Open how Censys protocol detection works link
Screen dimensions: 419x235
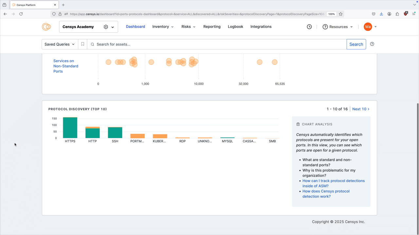(x=326, y=194)
